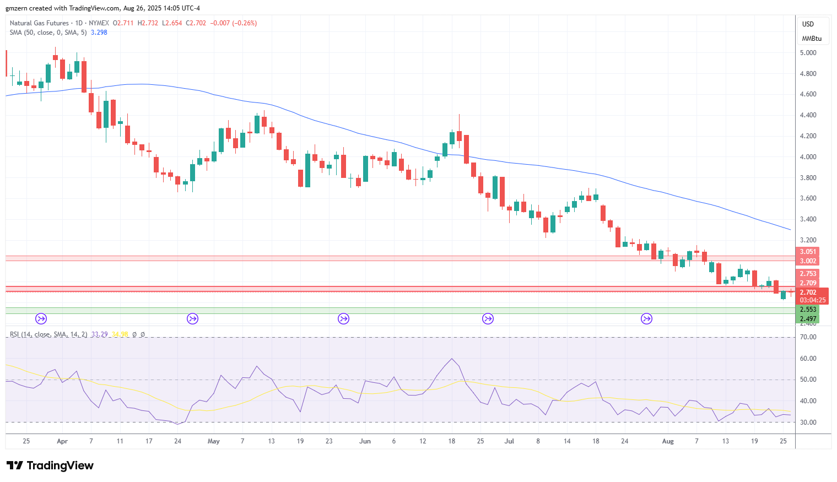Click the red 3.051 price label
The height and width of the screenshot is (482, 837).
[x=808, y=252]
